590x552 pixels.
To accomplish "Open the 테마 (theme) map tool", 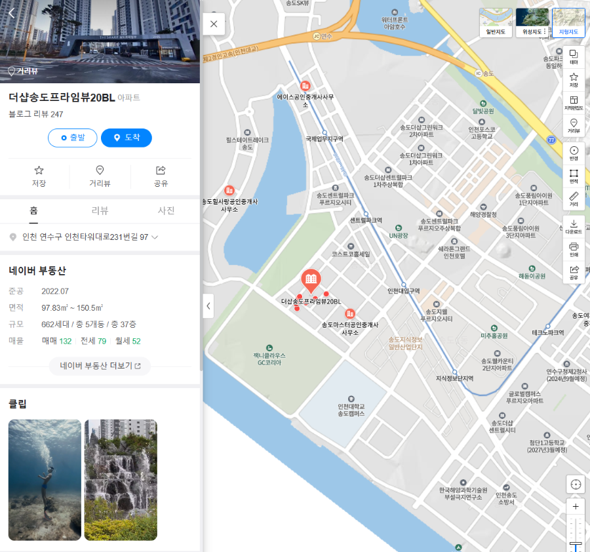I will pyautogui.click(x=574, y=57).
